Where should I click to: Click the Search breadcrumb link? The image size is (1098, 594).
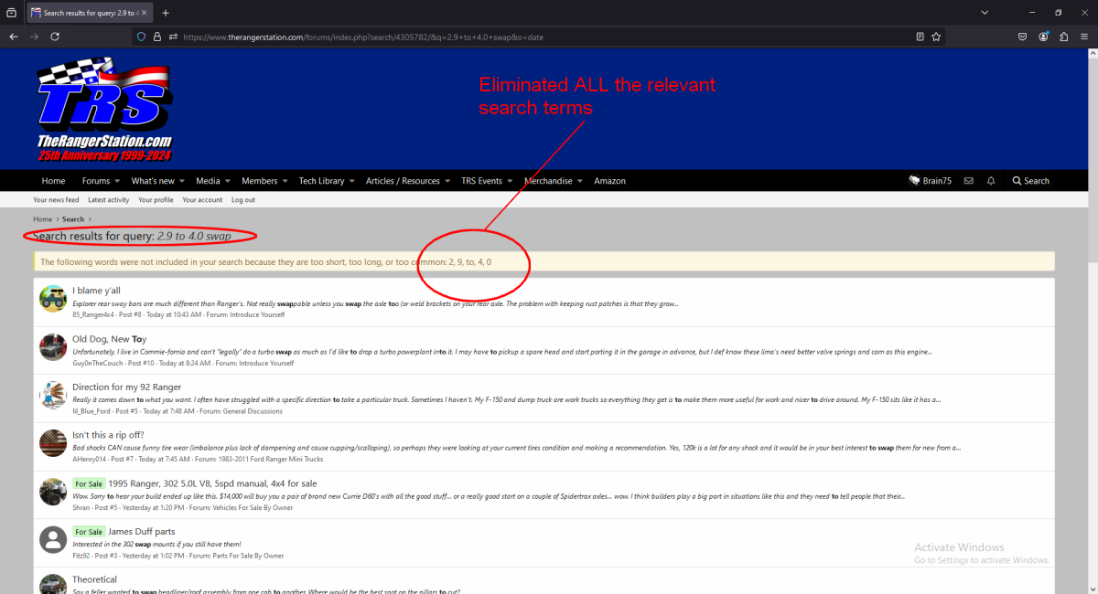click(73, 219)
